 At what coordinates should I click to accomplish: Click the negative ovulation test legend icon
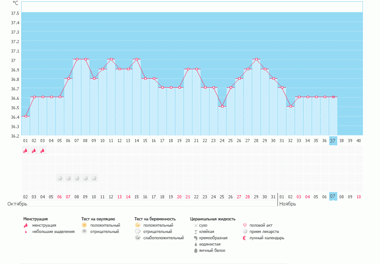coord(84,232)
